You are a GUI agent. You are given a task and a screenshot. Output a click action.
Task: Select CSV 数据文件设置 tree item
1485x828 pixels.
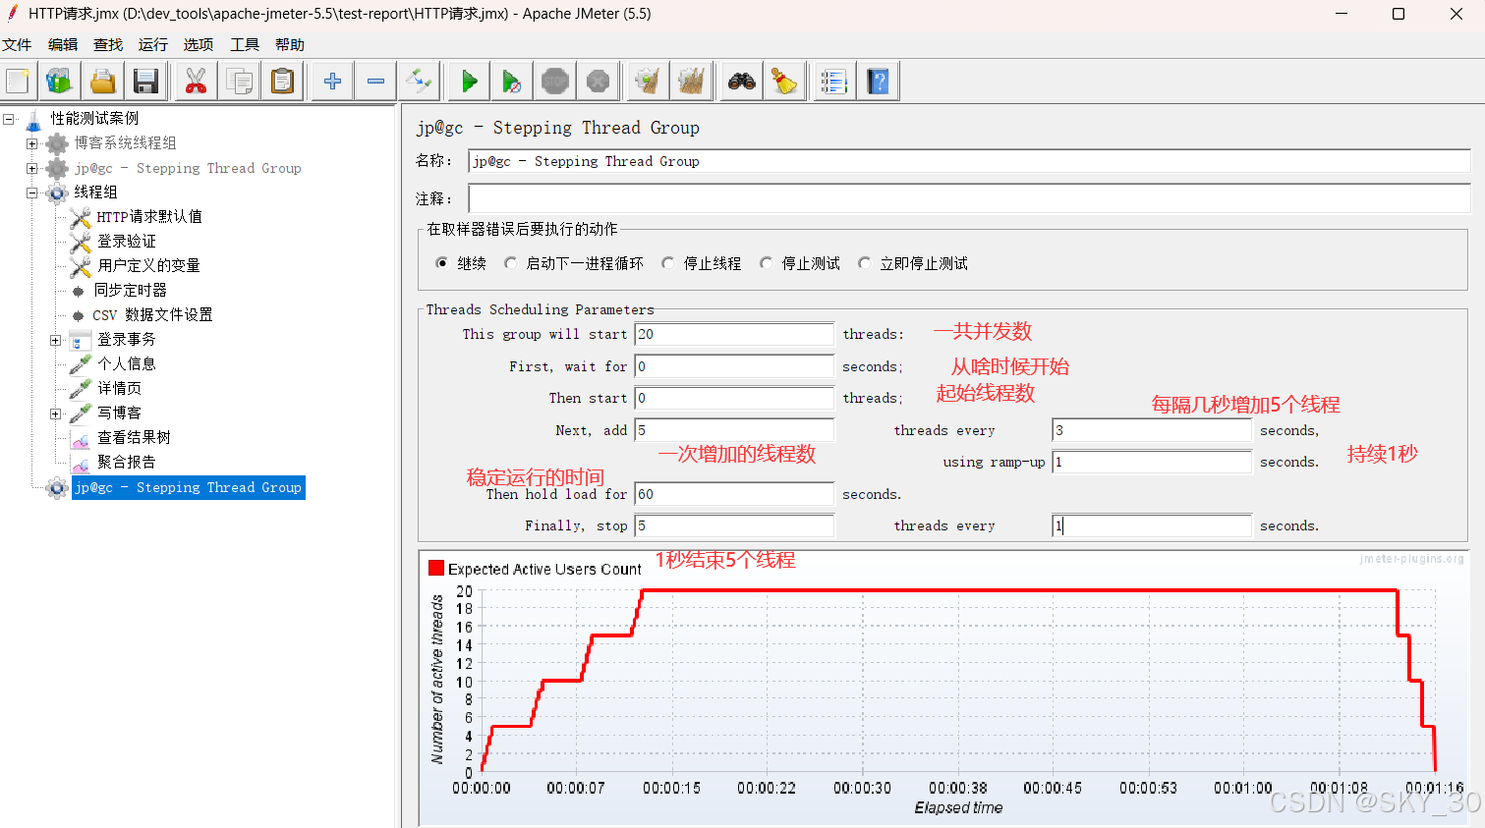coord(152,315)
